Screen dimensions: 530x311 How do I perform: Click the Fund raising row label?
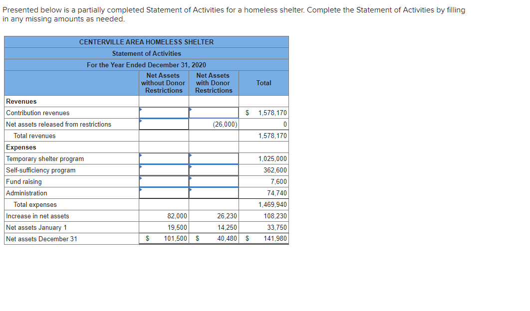[x=24, y=182]
